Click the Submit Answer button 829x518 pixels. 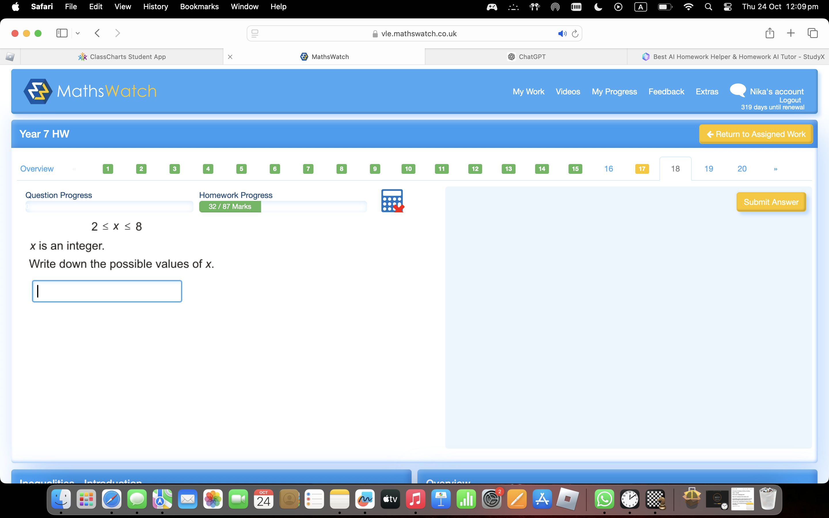771,202
